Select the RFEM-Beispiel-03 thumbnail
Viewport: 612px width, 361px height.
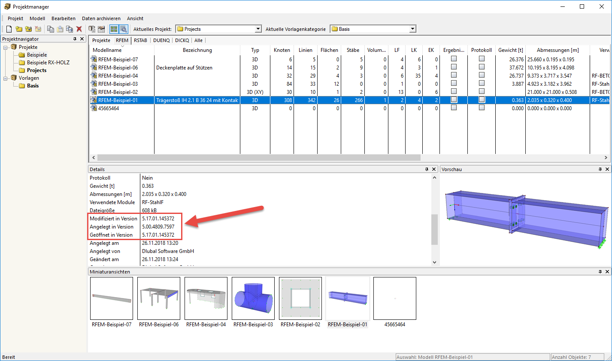click(253, 298)
